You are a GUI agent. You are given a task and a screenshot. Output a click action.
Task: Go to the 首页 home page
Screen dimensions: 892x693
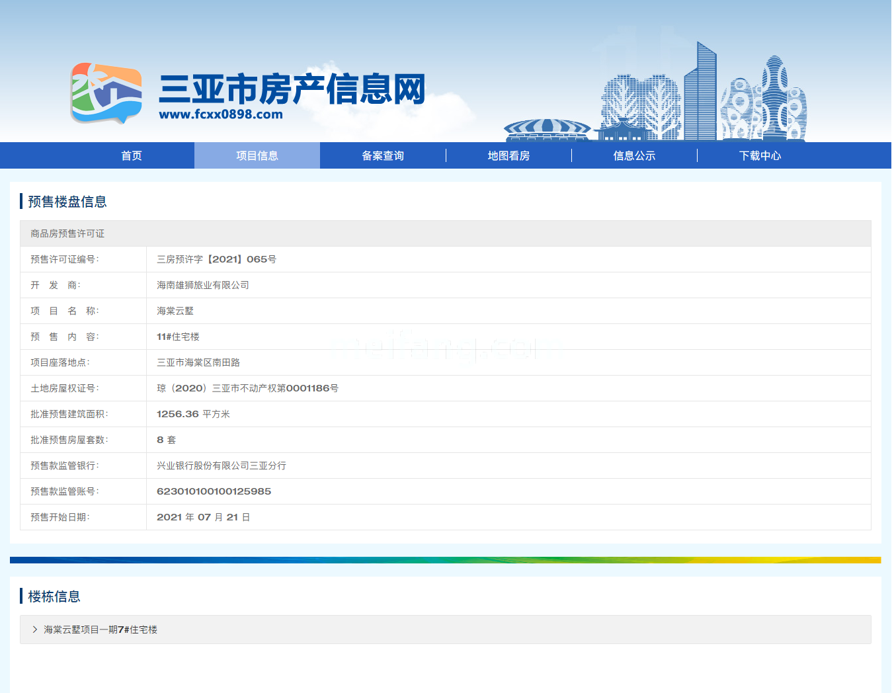pyautogui.click(x=132, y=156)
